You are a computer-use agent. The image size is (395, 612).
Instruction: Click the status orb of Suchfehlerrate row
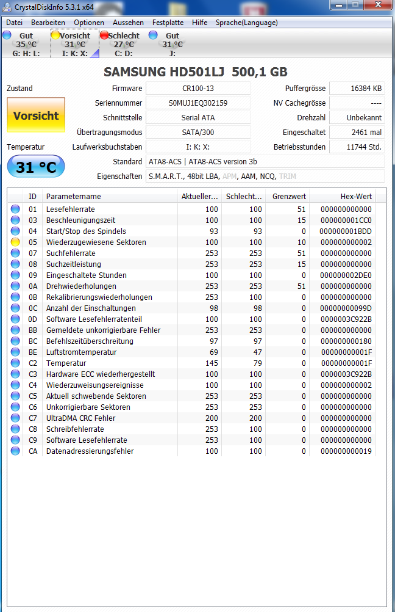tap(15, 253)
